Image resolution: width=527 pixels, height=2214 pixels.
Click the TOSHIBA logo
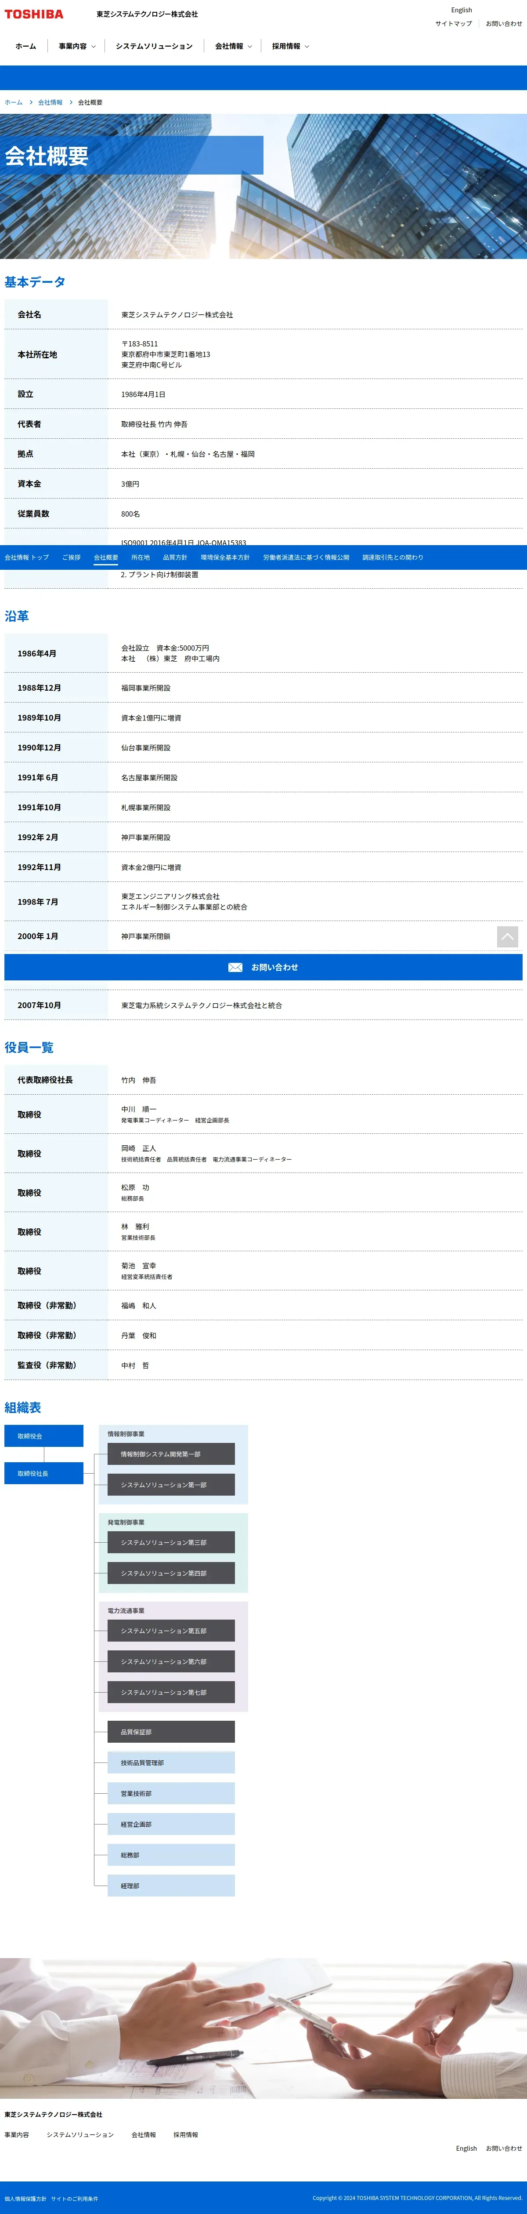pyautogui.click(x=33, y=15)
